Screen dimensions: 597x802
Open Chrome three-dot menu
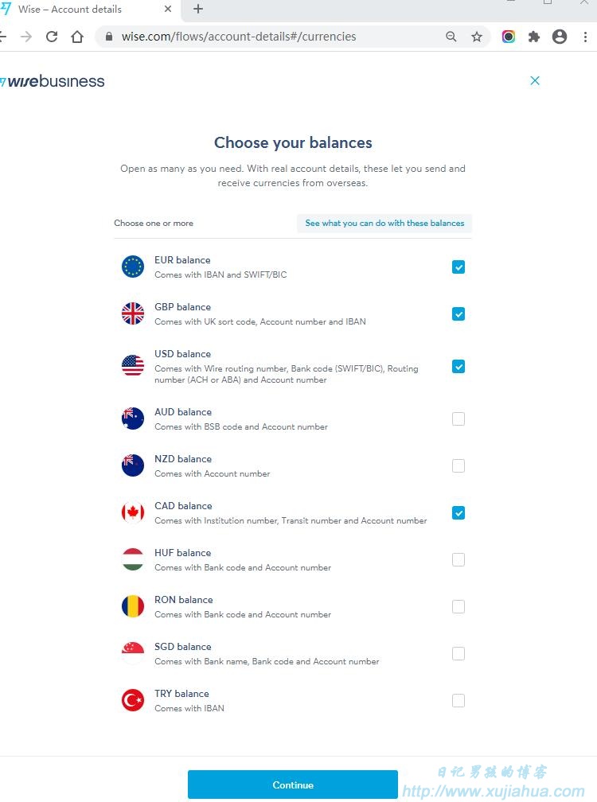[585, 37]
